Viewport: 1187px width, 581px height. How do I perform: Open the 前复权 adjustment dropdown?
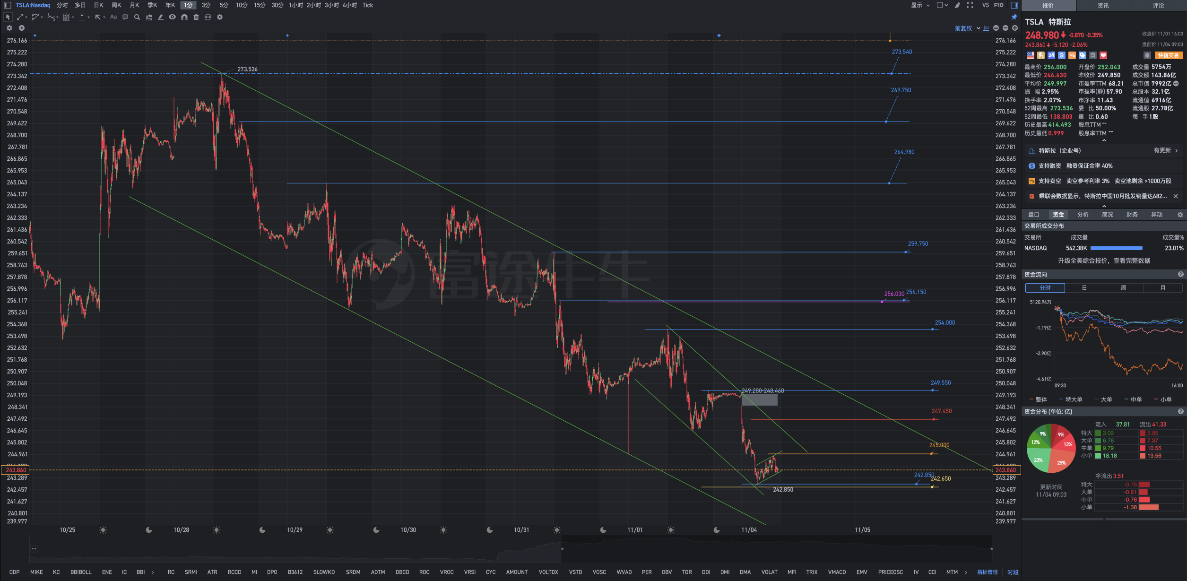point(967,28)
